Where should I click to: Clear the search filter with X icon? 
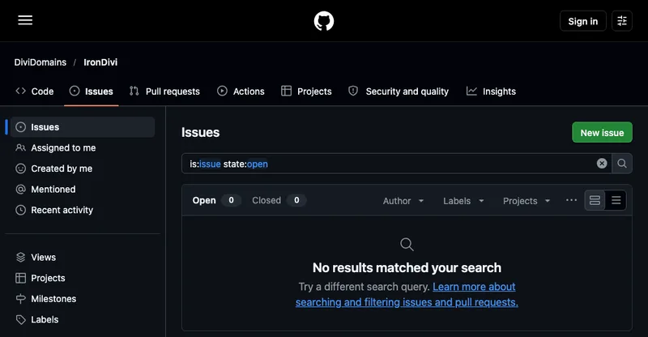(602, 164)
